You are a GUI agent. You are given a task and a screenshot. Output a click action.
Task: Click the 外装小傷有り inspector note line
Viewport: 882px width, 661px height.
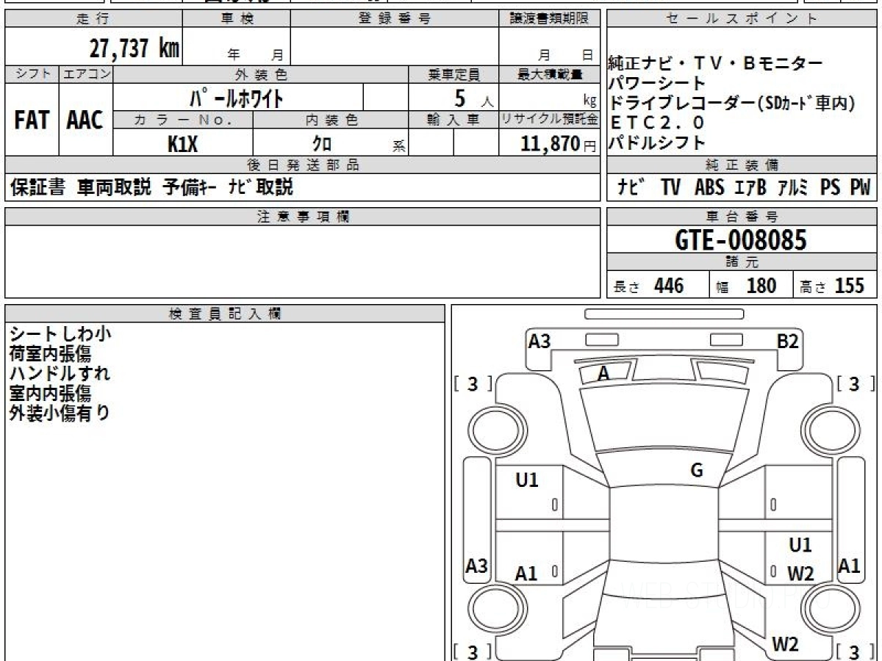point(59,413)
